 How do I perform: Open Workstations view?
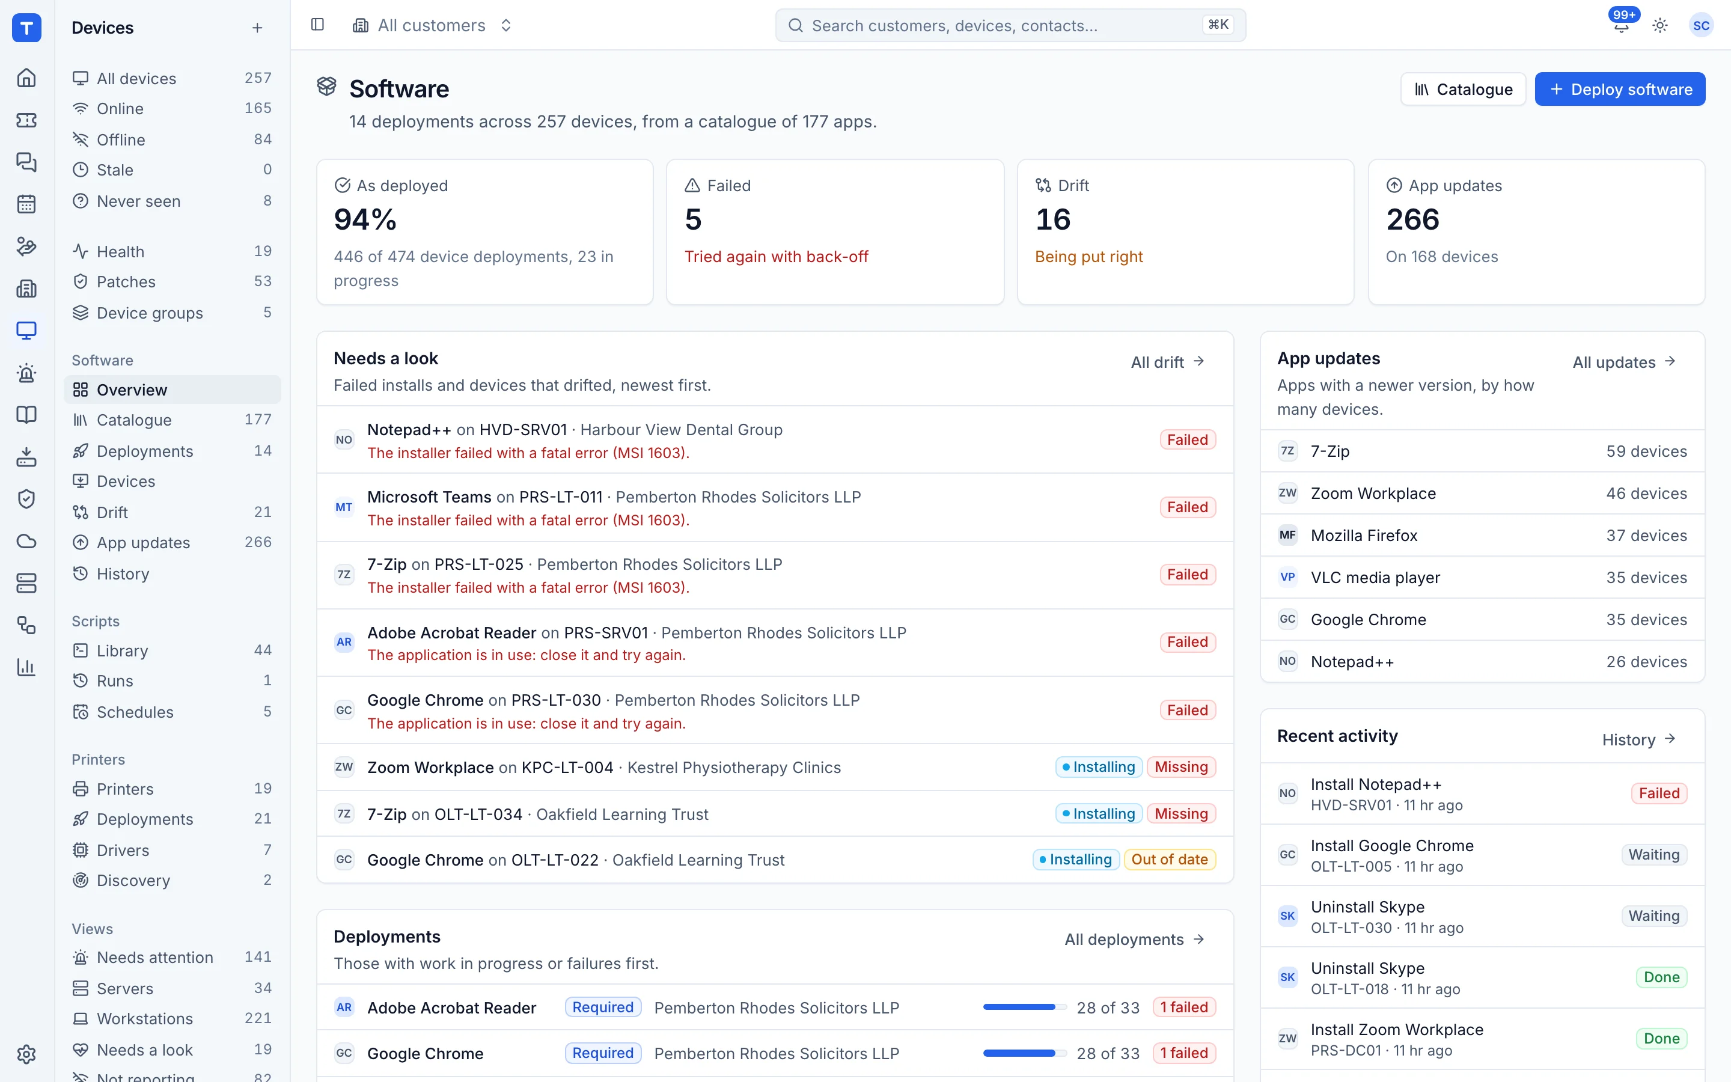point(172,1018)
